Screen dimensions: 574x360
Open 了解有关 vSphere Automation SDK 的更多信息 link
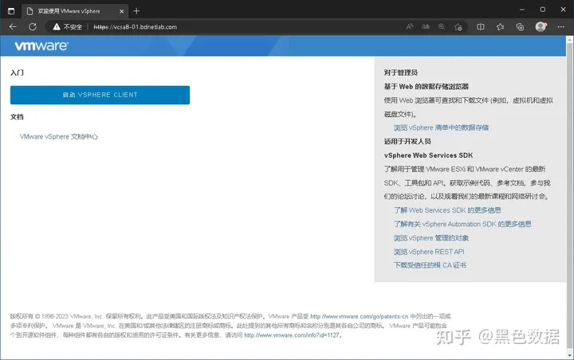462,224
